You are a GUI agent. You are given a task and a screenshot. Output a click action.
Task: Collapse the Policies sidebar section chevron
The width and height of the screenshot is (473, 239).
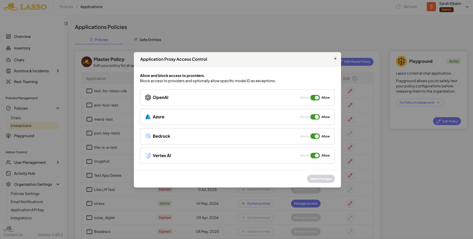coord(58,108)
